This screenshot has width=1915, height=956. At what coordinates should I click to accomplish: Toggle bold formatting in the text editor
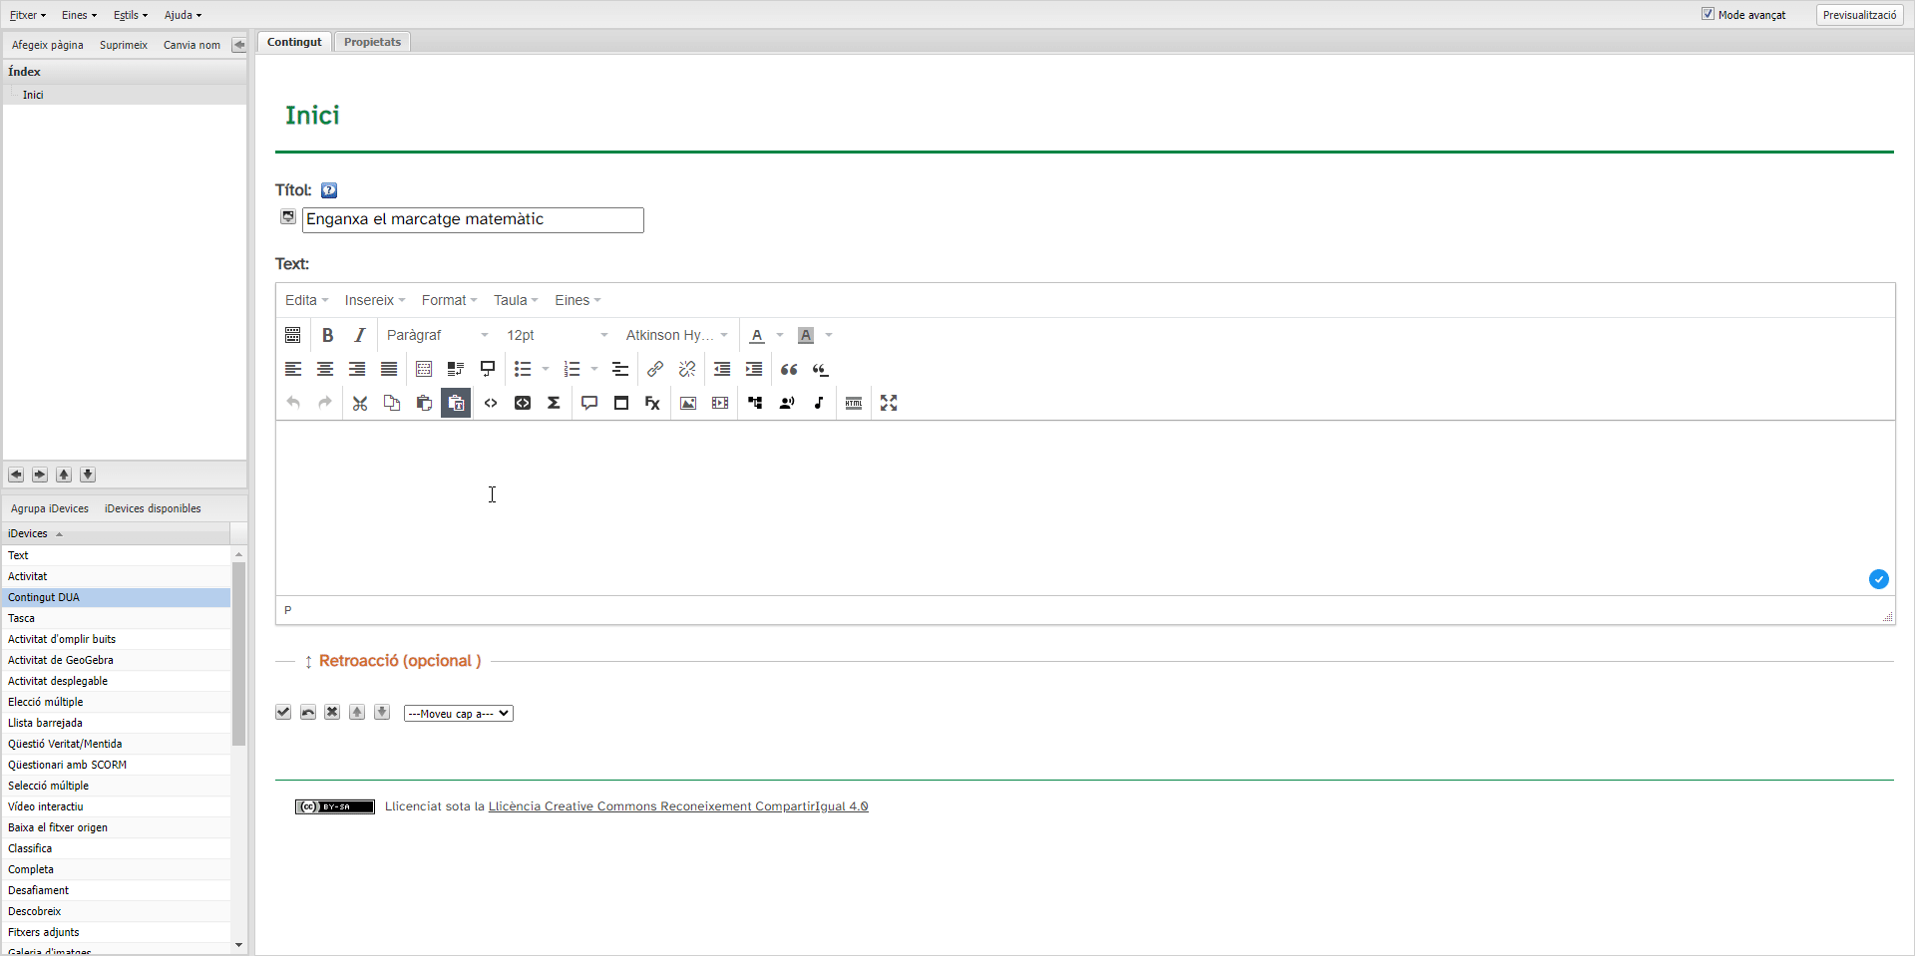327,335
